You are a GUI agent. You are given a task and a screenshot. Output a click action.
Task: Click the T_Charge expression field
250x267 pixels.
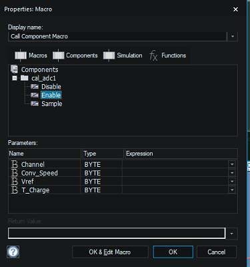click(x=175, y=190)
